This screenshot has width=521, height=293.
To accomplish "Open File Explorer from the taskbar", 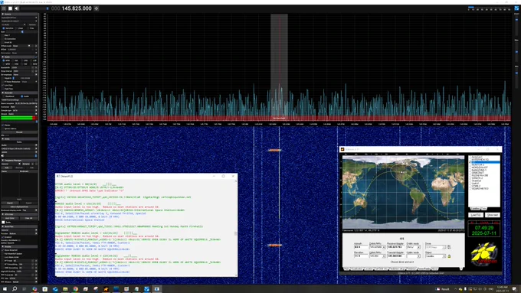I will click(x=65, y=289).
